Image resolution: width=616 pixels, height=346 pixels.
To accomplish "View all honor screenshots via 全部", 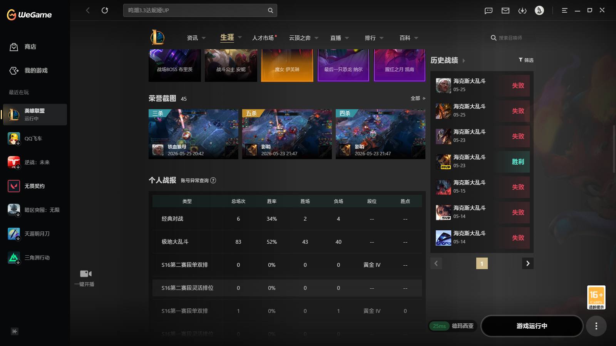I will tap(418, 98).
